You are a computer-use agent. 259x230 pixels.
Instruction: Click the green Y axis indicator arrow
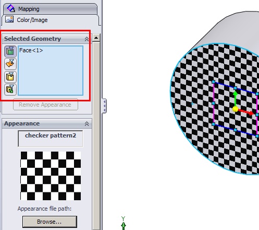[x=124, y=225]
